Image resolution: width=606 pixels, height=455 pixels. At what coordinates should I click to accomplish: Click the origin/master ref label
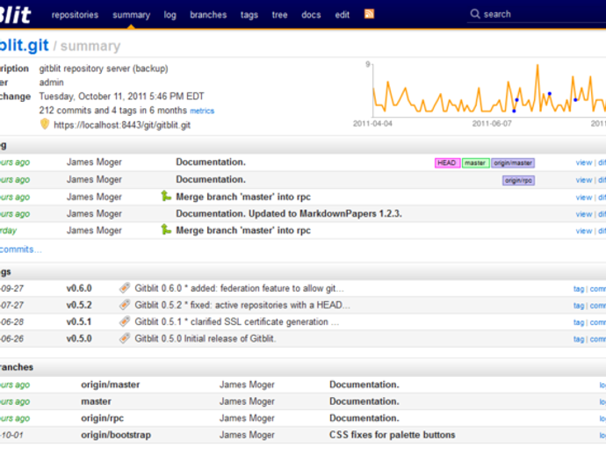pyautogui.click(x=513, y=162)
